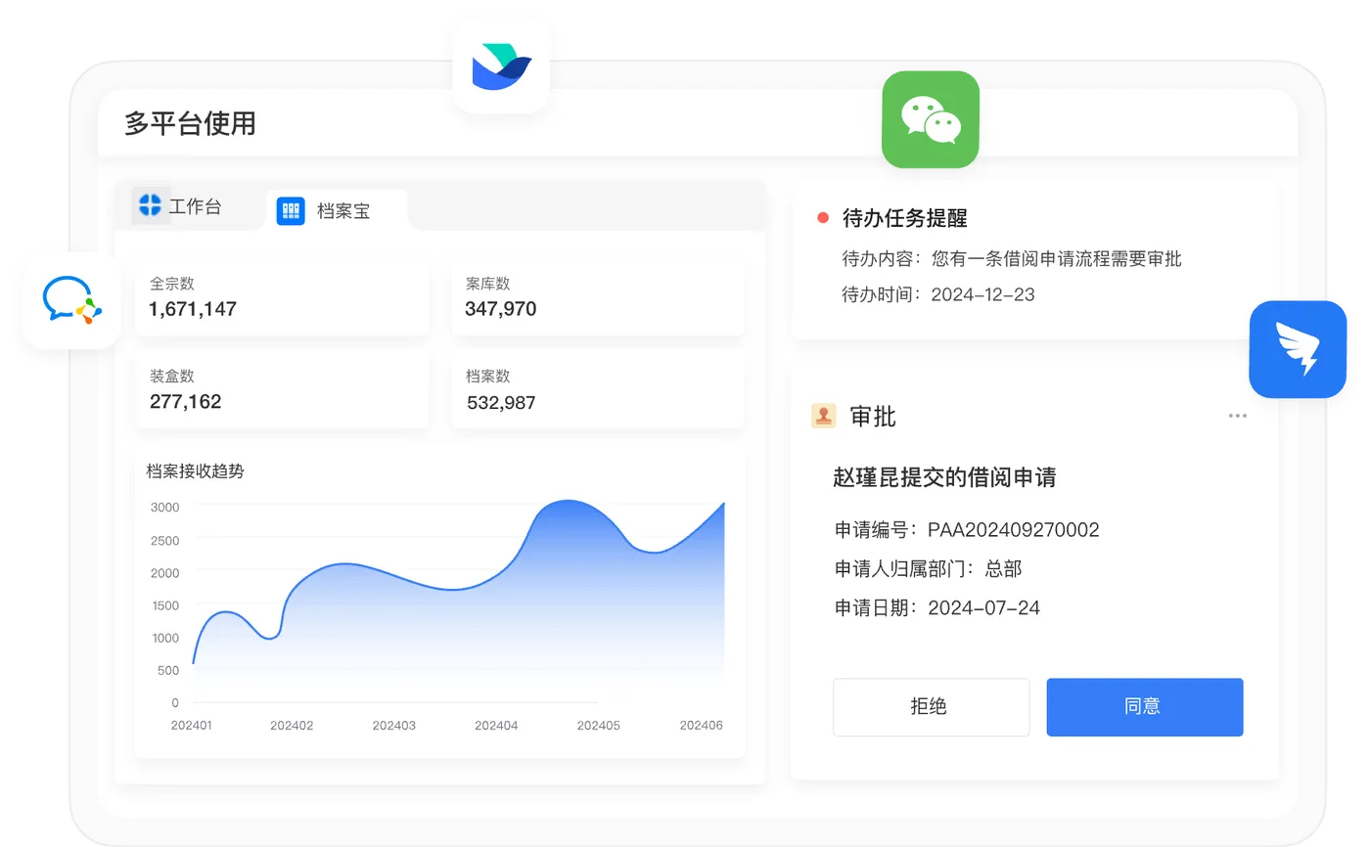
Task: Click the red dot beside 待办任务提醒
Action: (823, 218)
